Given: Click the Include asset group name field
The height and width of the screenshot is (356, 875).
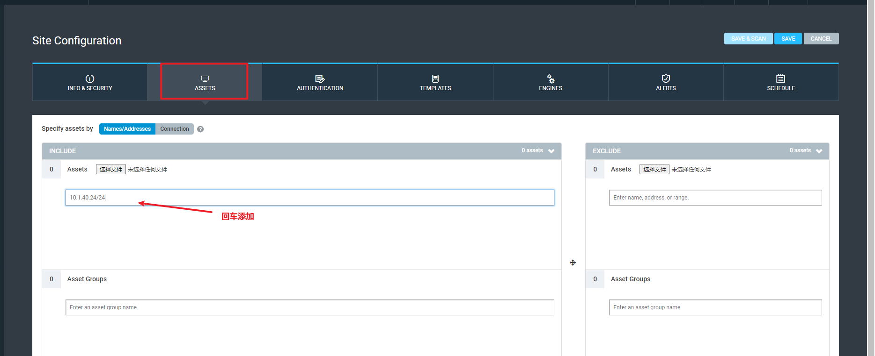Looking at the screenshot, I should 310,307.
